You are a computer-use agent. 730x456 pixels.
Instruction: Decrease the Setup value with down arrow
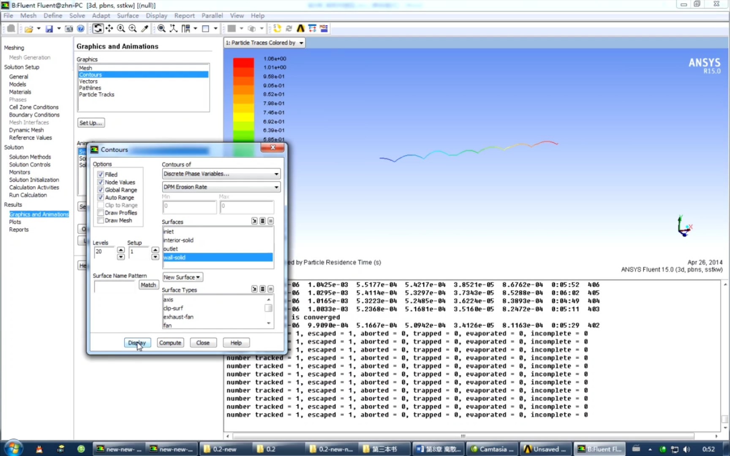pyautogui.click(x=155, y=257)
